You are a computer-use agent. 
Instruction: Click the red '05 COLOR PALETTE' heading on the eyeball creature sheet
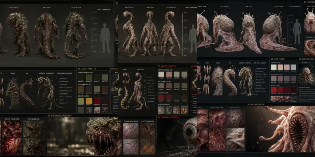pos(167,66)
